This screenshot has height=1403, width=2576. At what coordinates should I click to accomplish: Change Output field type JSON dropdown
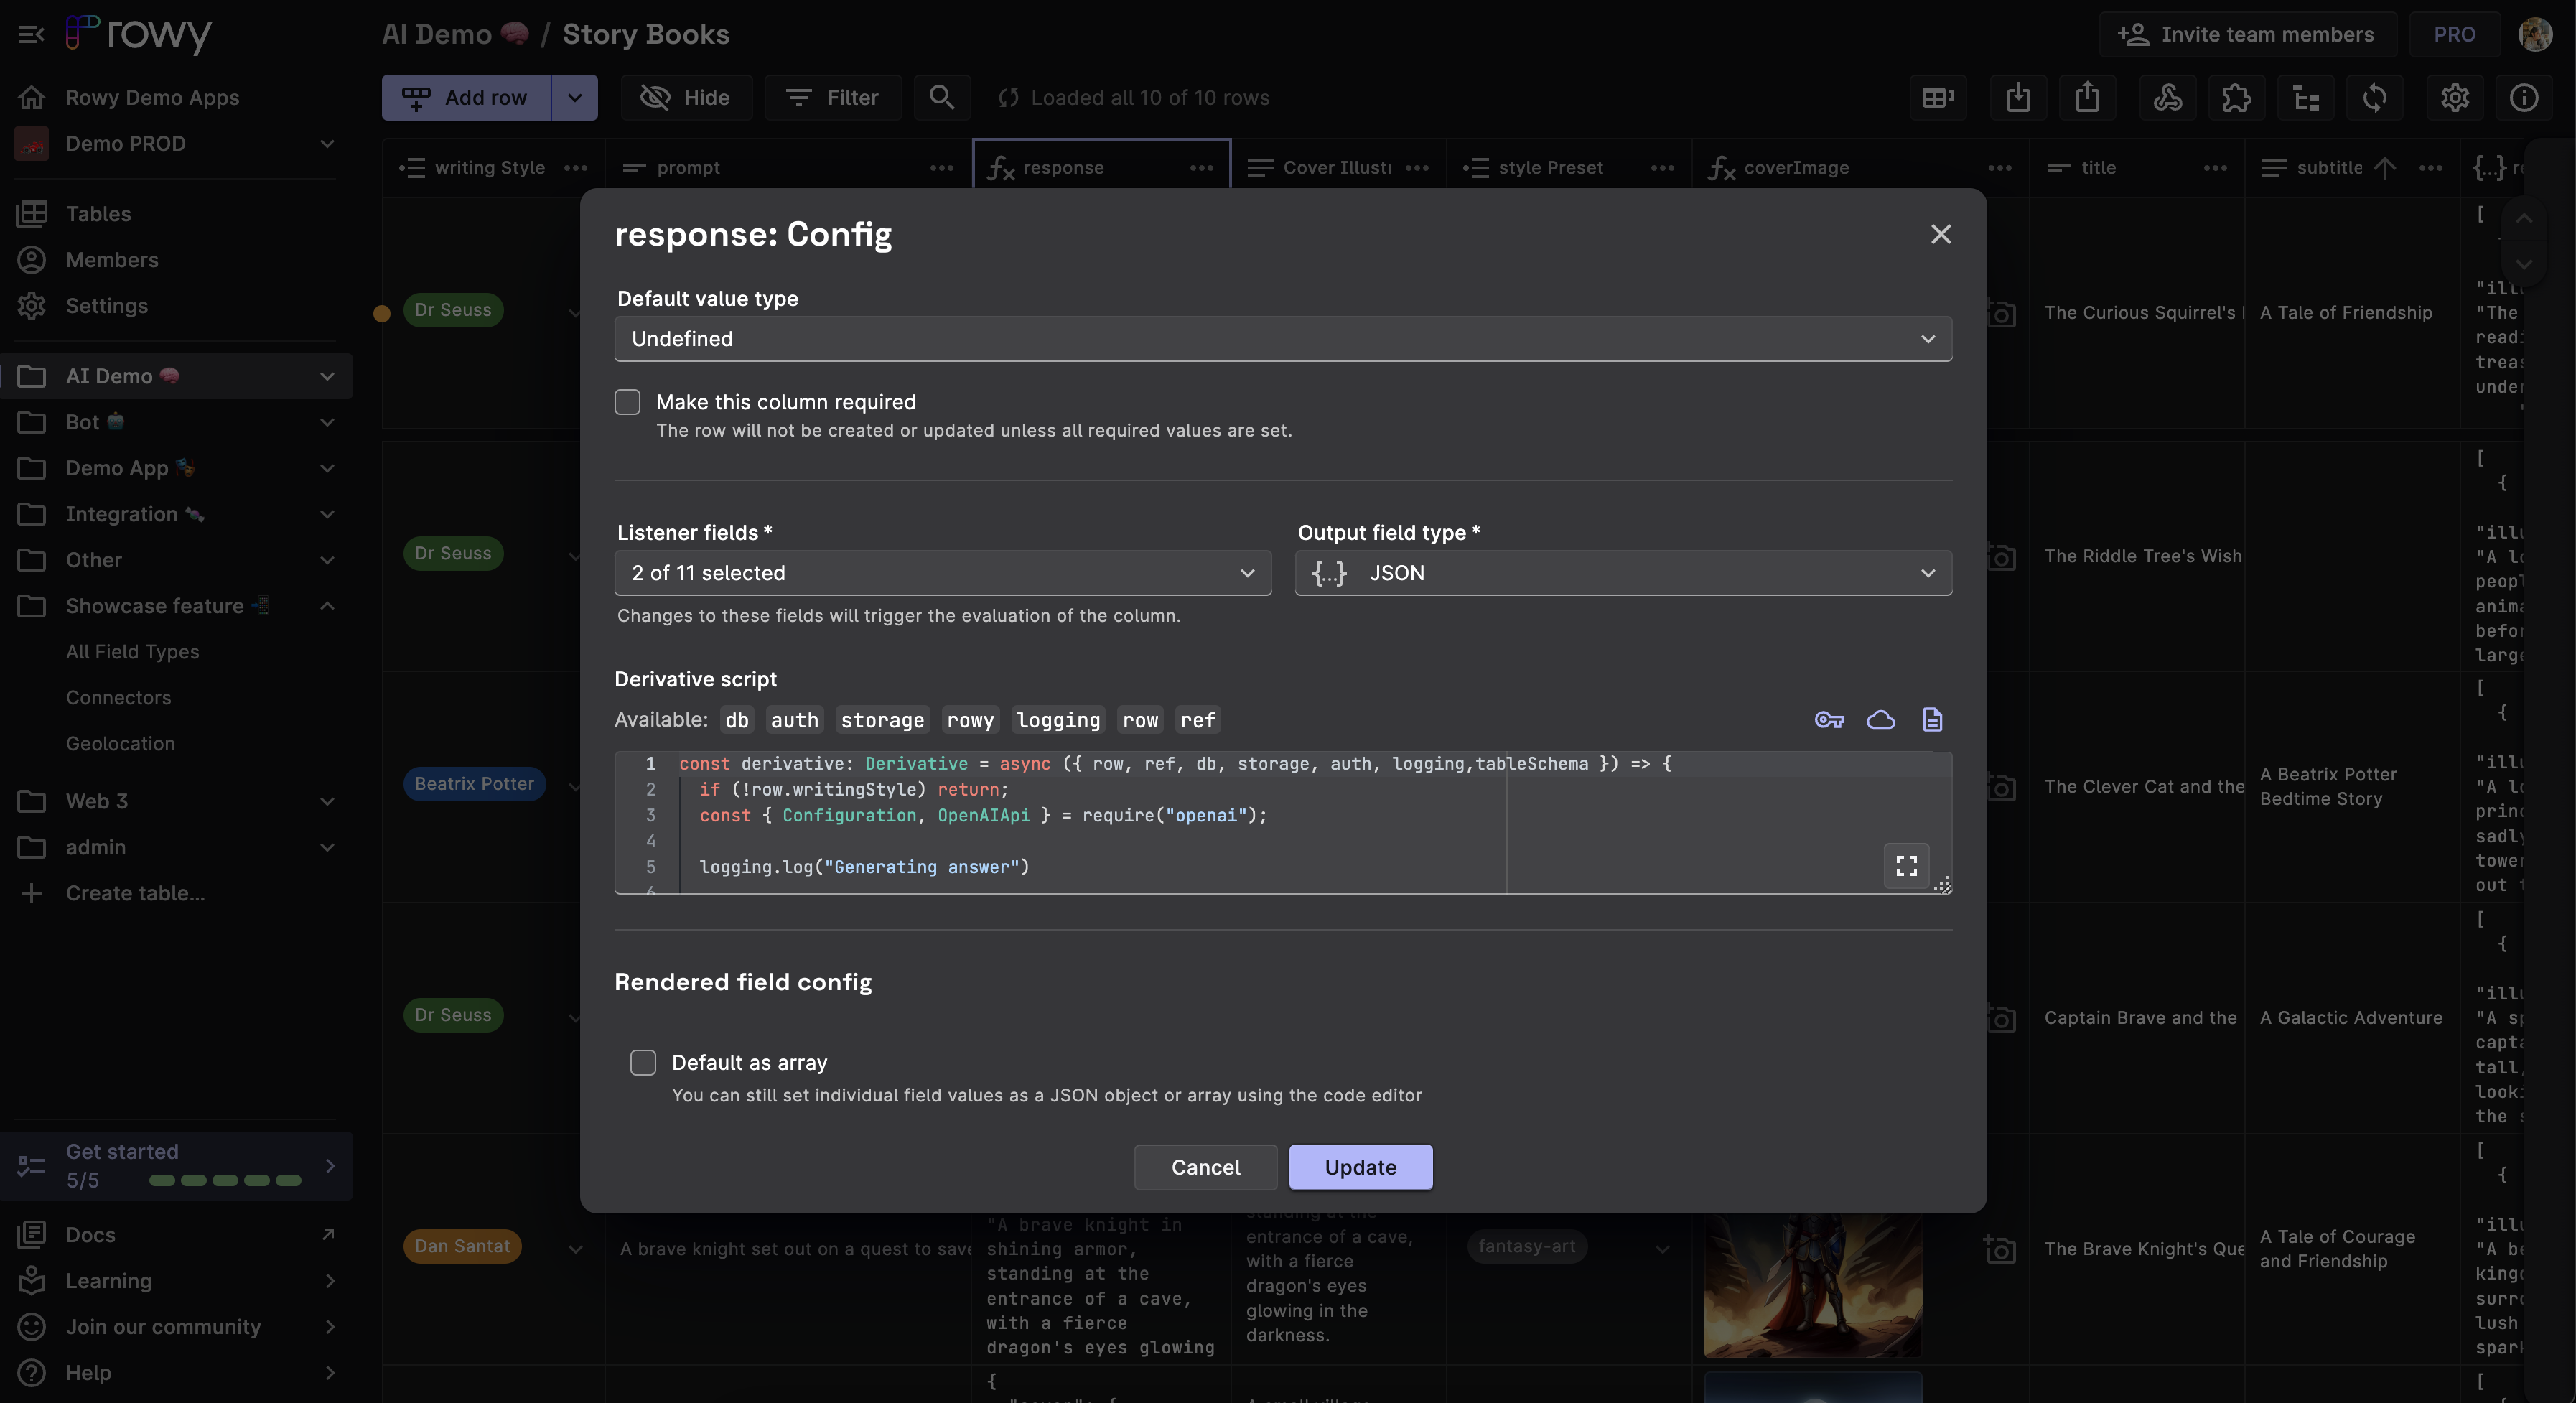[x=1622, y=573]
